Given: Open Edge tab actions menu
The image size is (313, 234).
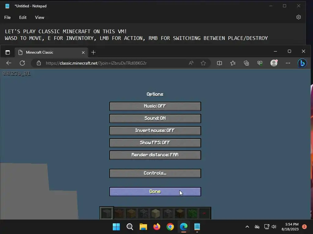Looking at the screenshot, I should click(x=8, y=52).
